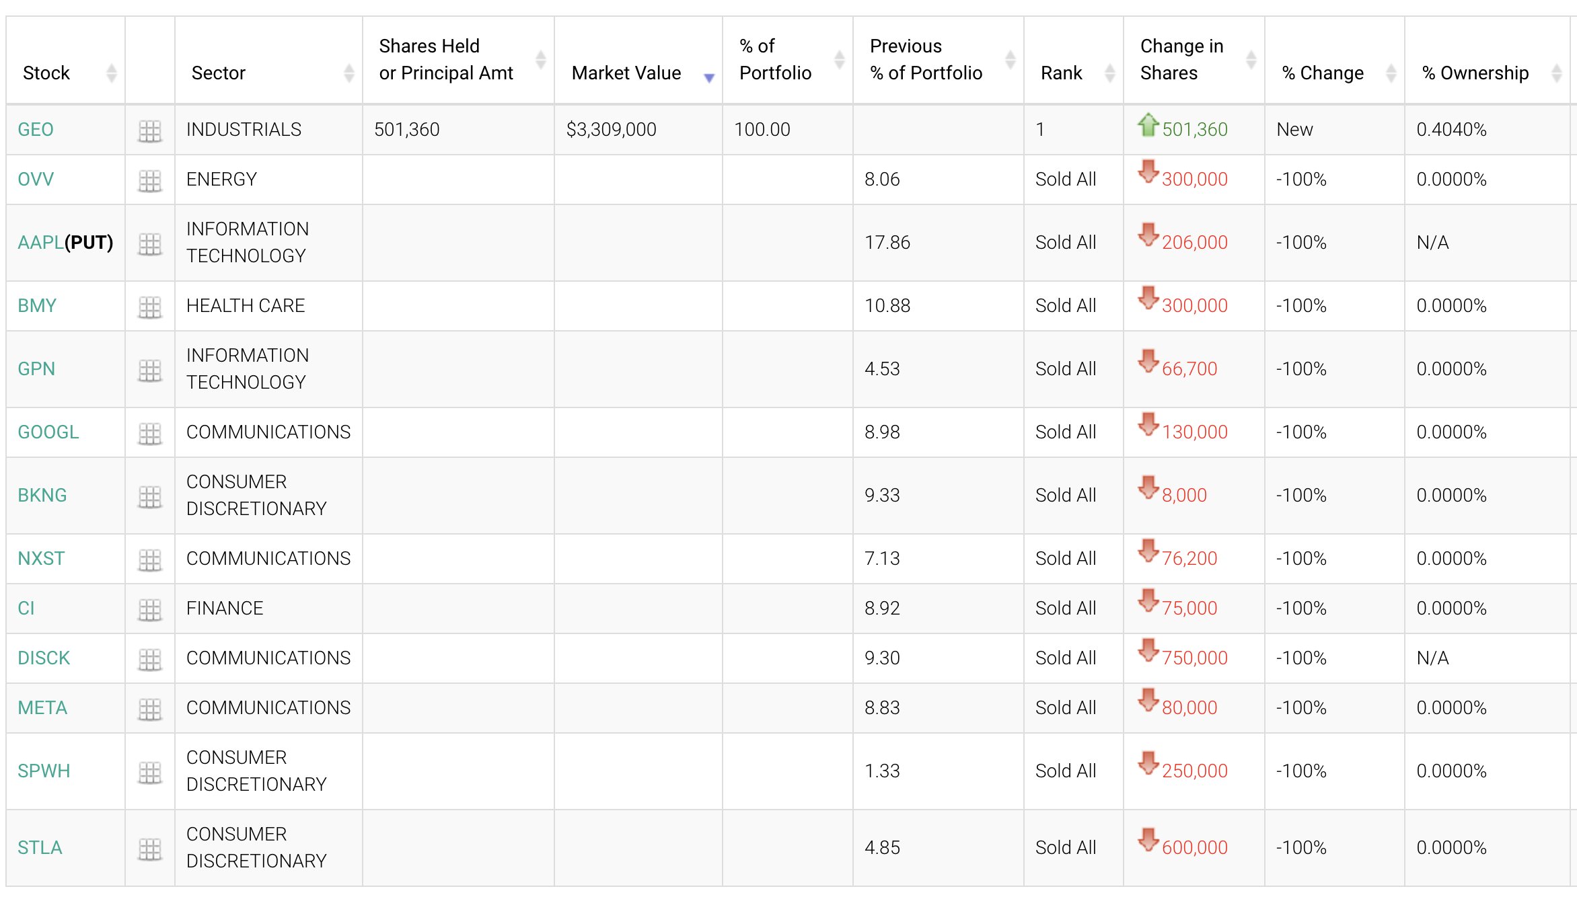Open the grid icon in the AAPL(PUT) row

click(150, 243)
